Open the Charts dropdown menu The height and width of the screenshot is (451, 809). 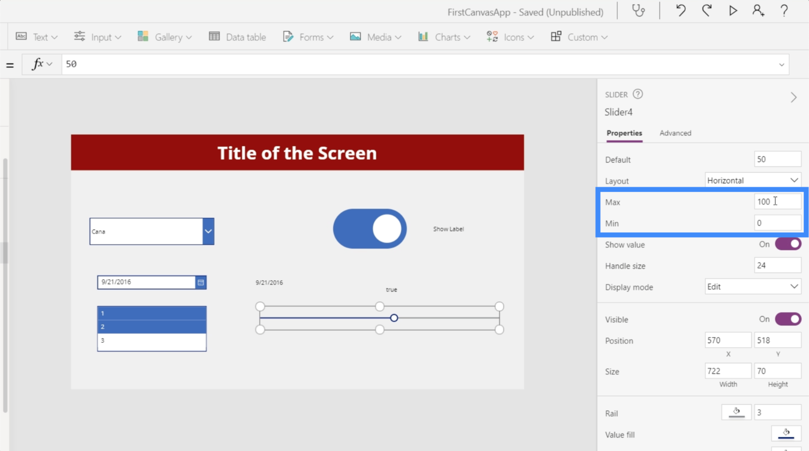467,37
